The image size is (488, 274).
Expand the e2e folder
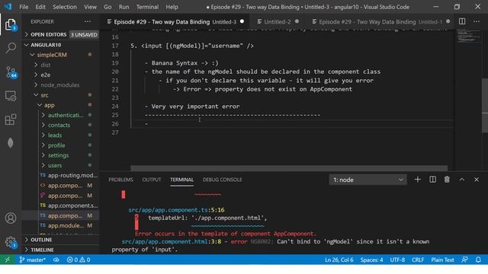tap(61, 75)
